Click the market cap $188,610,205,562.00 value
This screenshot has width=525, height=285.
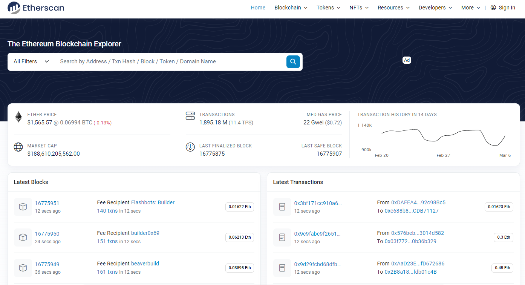(54, 154)
